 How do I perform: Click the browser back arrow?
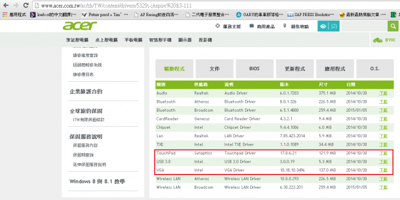6,5
